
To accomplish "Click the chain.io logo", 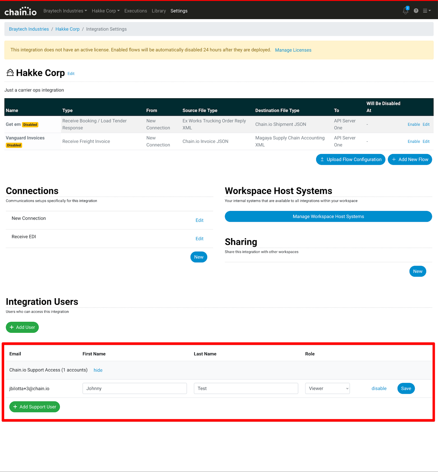I will [20, 11].
